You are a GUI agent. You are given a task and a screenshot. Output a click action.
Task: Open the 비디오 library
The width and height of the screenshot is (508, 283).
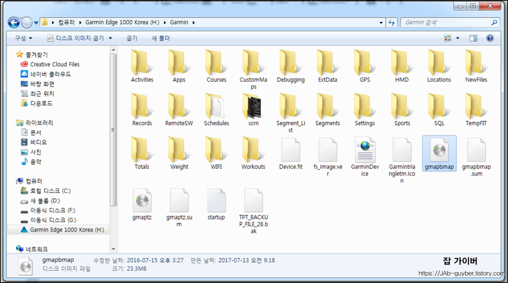point(34,142)
